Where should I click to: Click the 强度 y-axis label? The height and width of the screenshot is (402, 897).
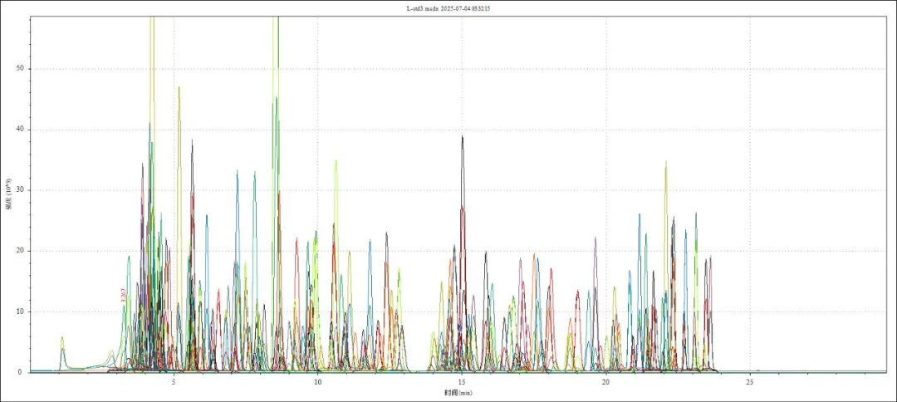pyautogui.click(x=8, y=194)
